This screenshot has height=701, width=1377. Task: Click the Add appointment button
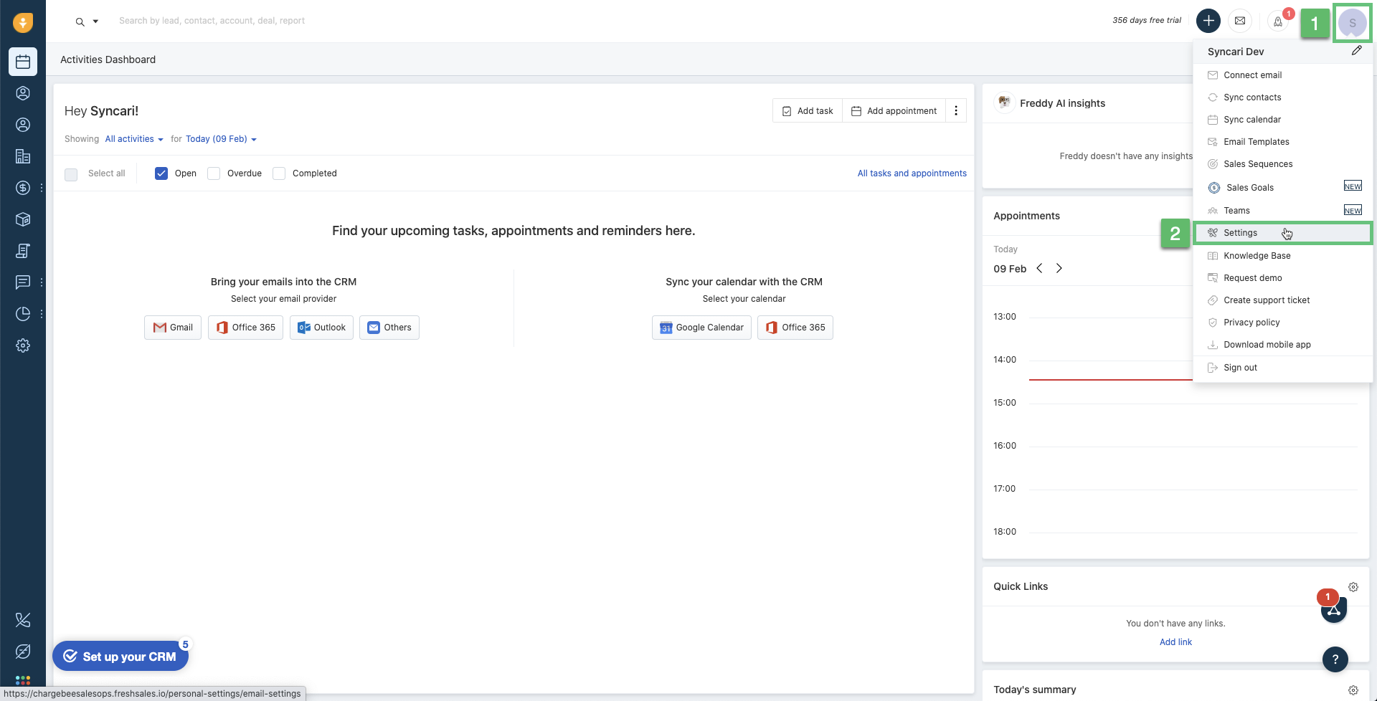[x=894, y=110]
